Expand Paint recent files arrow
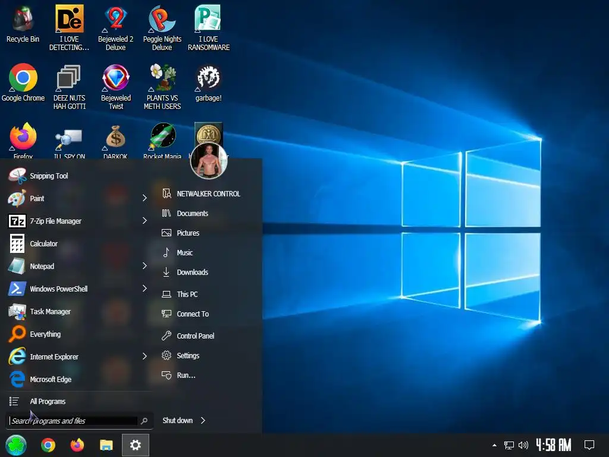 tap(145, 198)
